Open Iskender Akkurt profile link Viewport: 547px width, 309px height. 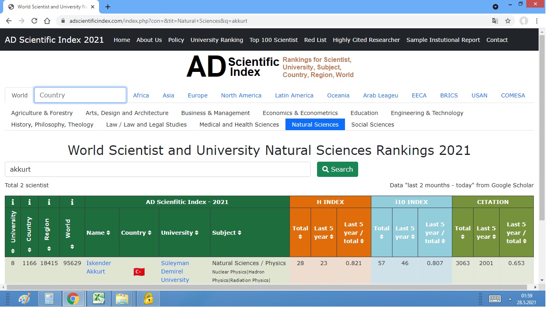pos(99,267)
